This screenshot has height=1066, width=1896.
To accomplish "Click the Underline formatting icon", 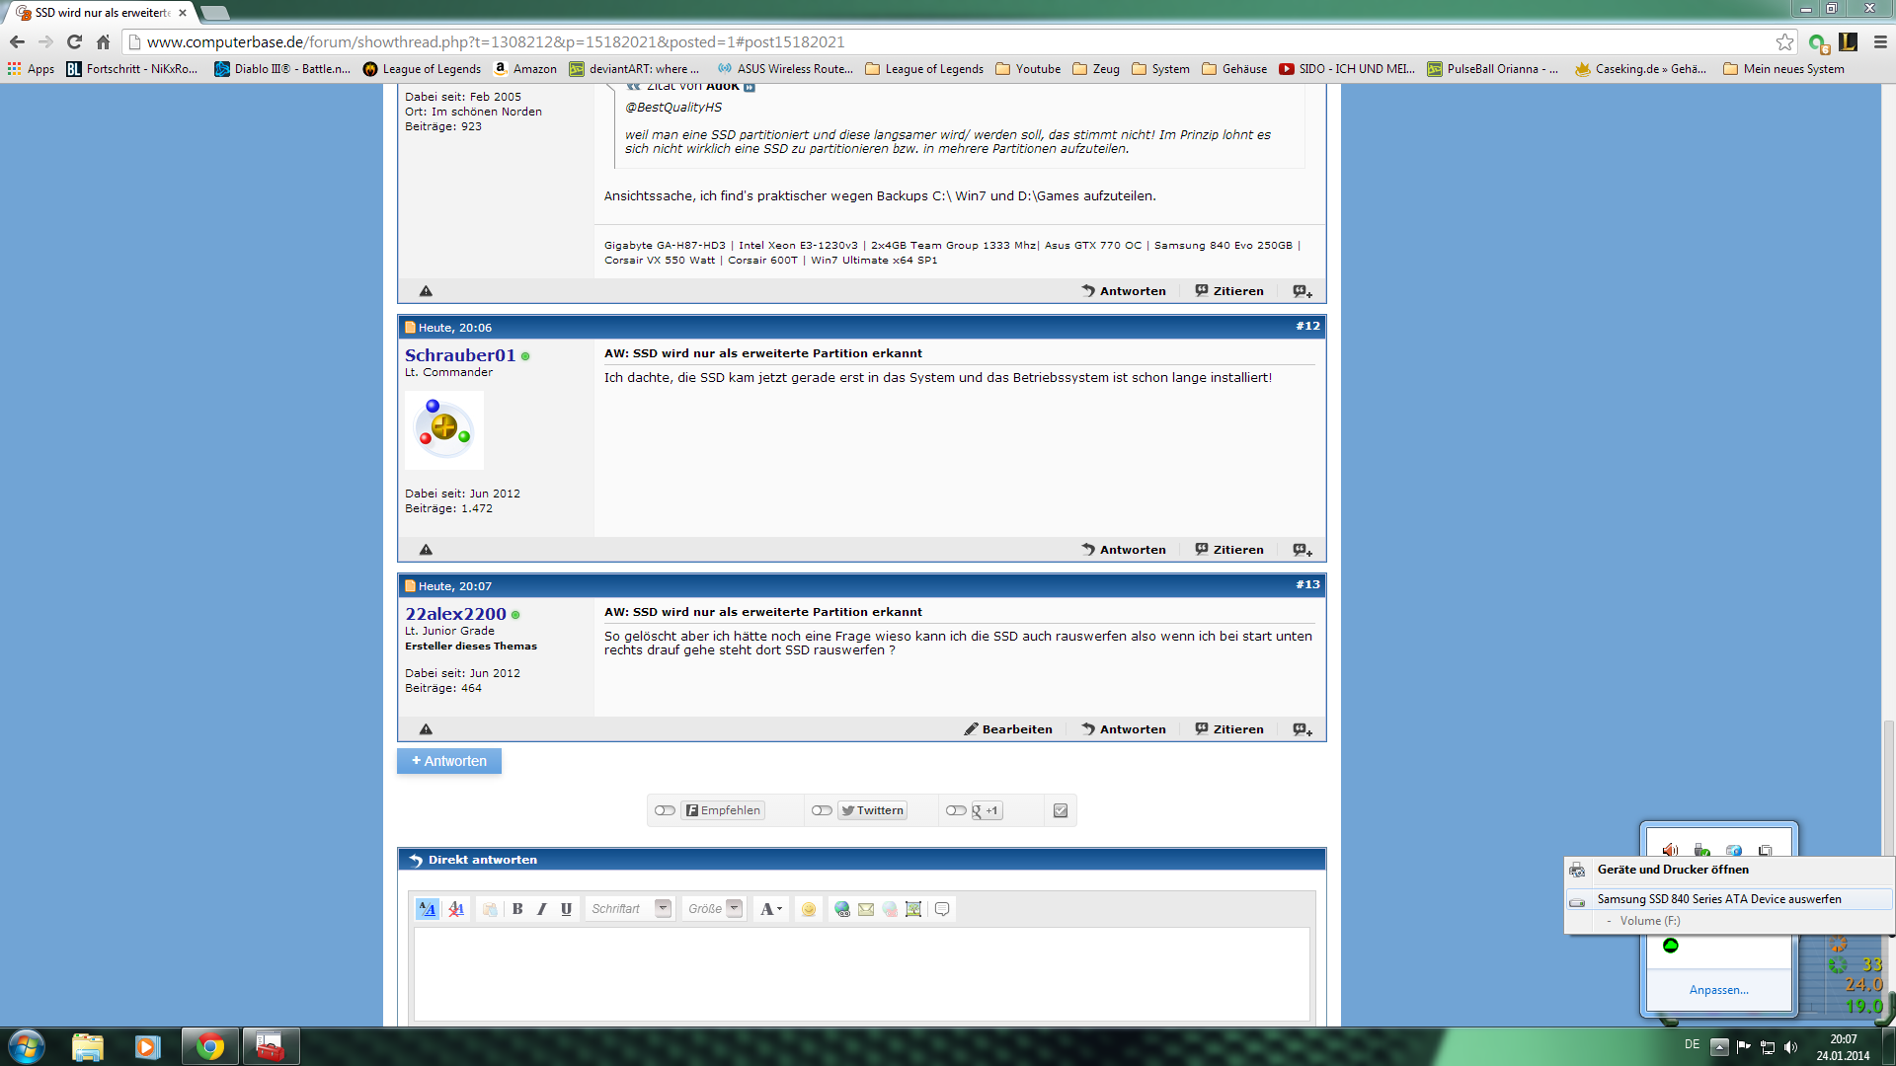I will point(566,909).
